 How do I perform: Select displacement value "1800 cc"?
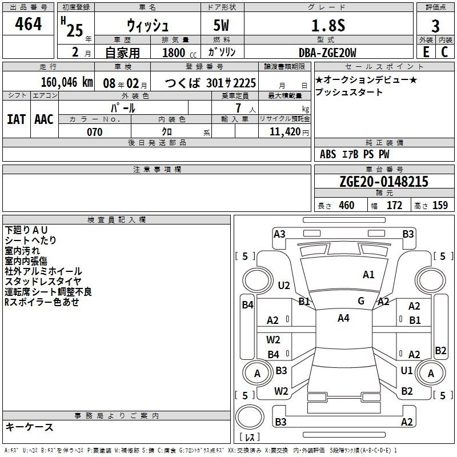(x=179, y=53)
